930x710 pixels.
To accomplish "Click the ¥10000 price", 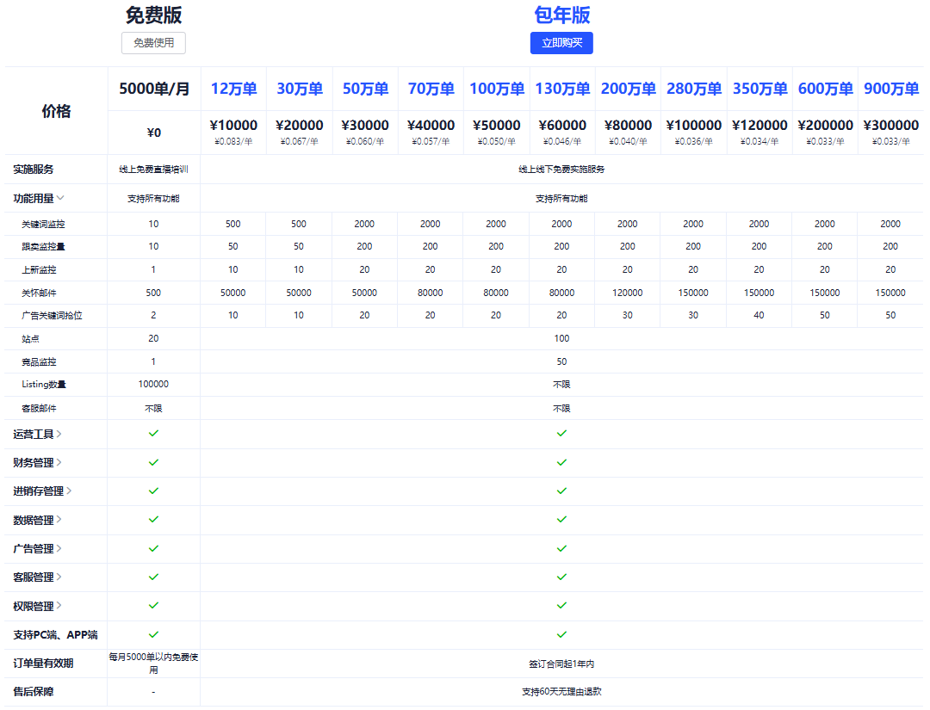I will tap(233, 125).
